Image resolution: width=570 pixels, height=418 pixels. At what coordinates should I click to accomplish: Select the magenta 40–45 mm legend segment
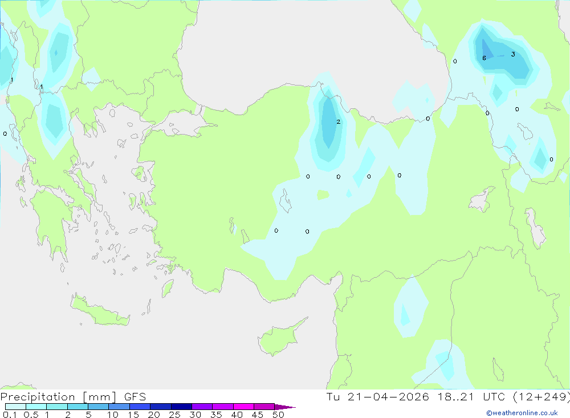(x=243, y=407)
